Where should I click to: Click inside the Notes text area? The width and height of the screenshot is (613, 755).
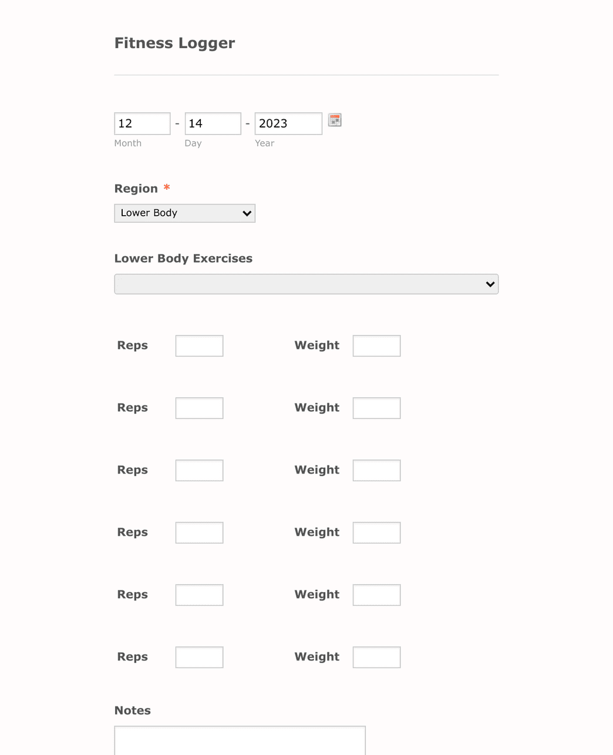[x=240, y=741]
